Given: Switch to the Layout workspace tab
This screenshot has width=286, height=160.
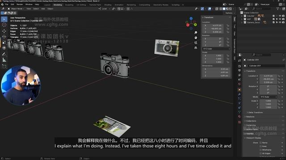Looking at the screenshot, I should pos(47,5).
